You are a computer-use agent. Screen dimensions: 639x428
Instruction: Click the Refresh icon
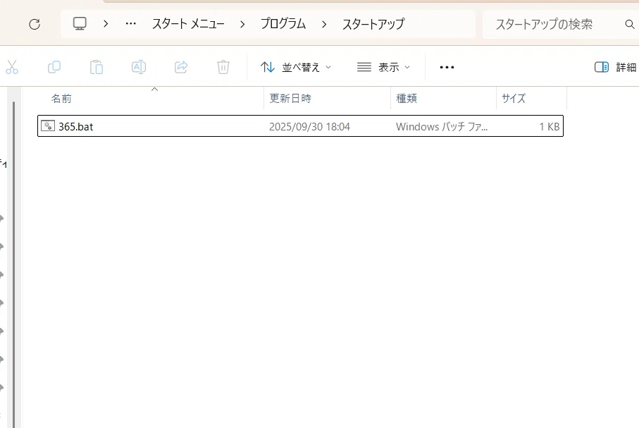pos(35,24)
